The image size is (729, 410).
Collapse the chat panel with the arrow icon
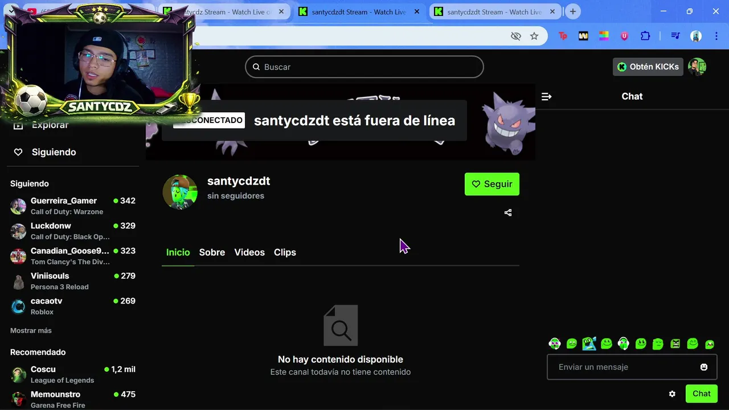coord(546,96)
